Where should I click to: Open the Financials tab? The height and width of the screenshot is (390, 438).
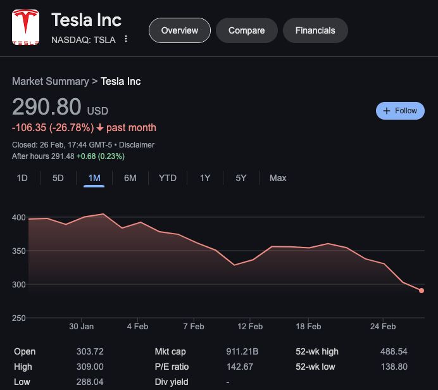pos(315,30)
